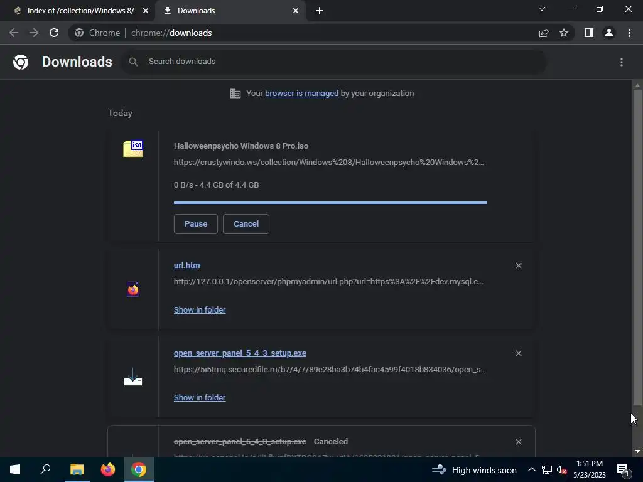This screenshot has width=643, height=482.
Task: Click the browser forward arrow
Action: (x=34, y=33)
